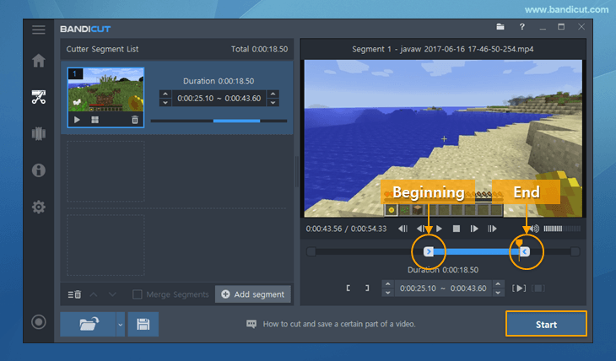Open the Bandicam record icon in sidebar
Screen dimensions: 616x361
39,322
